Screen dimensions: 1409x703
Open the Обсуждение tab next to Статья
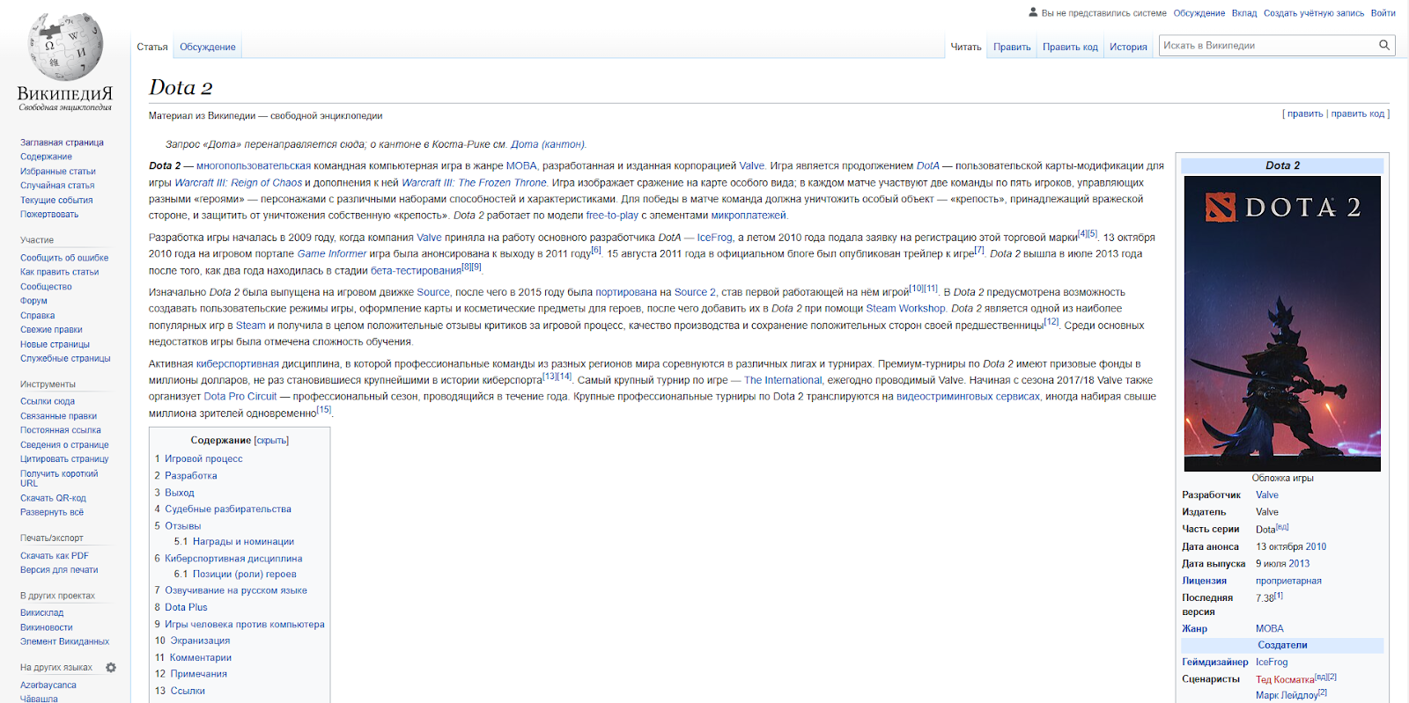208,47
